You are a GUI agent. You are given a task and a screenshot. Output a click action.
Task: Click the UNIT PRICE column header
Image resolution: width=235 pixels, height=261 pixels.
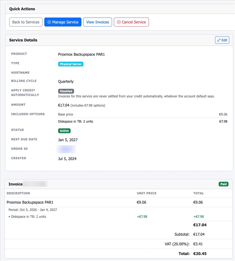[147, 193]
